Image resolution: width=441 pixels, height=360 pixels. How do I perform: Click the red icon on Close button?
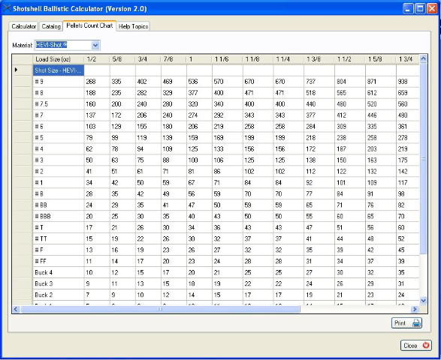426,345
